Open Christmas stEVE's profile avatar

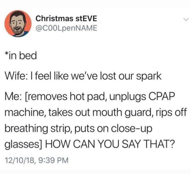[x=18, y=24]
